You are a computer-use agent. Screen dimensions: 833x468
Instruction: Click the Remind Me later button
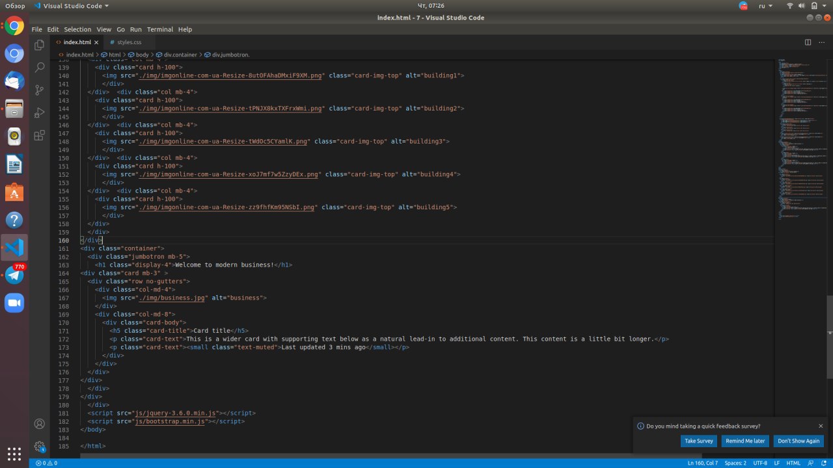point(745,441)
